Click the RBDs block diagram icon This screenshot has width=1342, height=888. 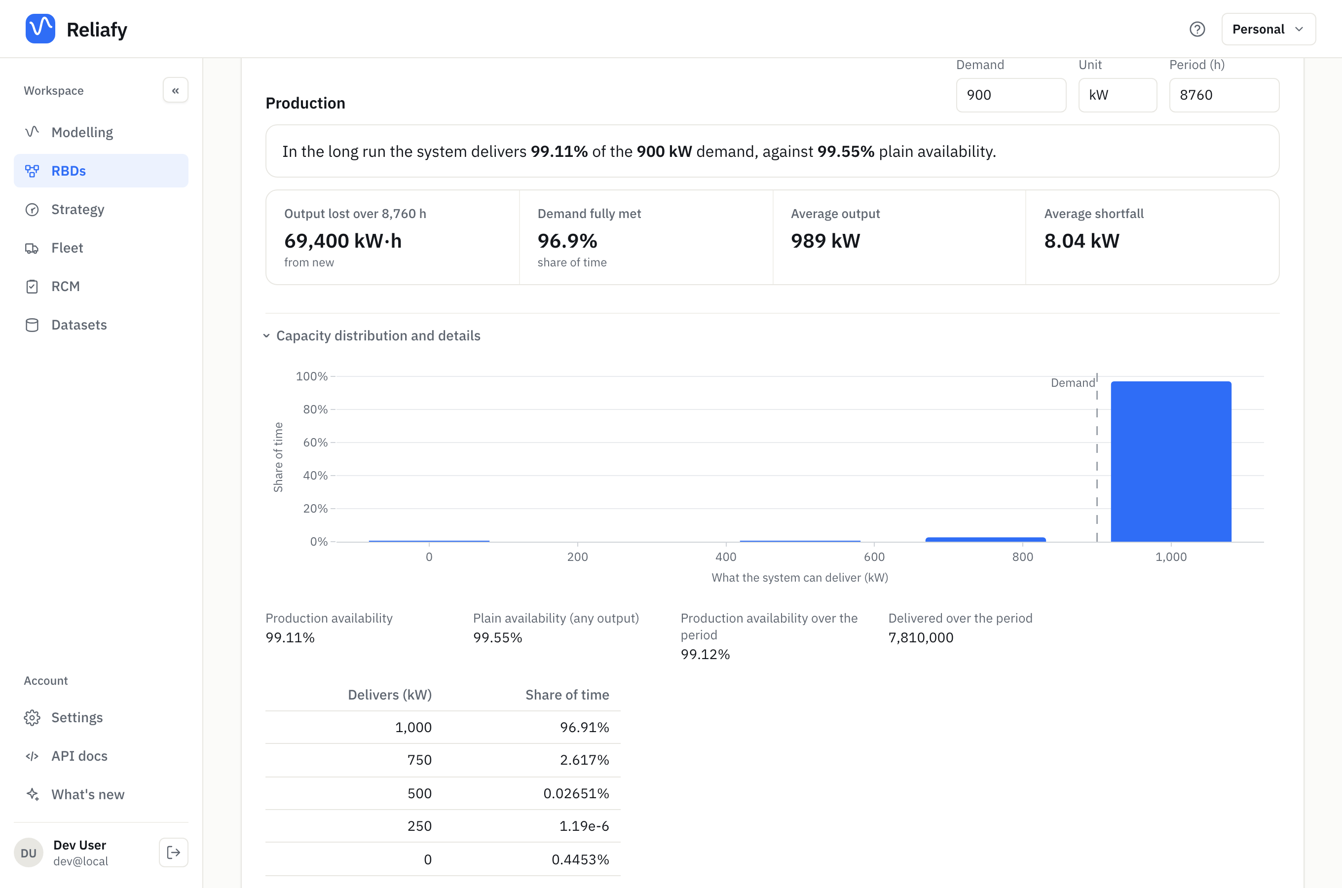[32, 171]
